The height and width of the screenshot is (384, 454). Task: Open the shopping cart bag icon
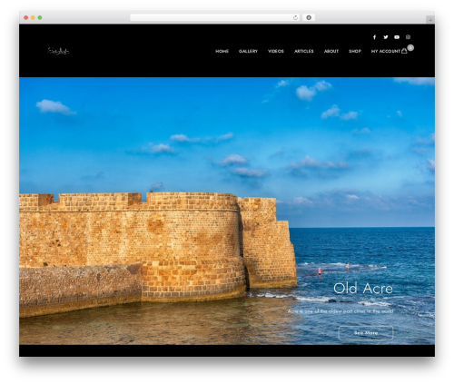tap(404, 51)
